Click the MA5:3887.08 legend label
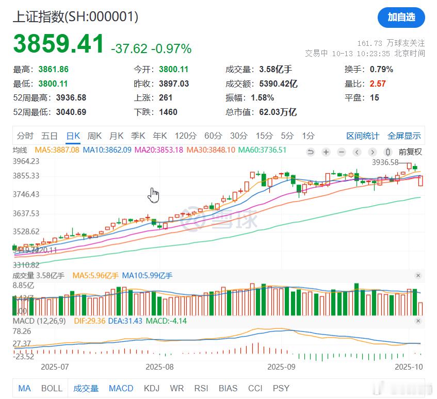Viewport: 437px width, 399px height. 57,150
